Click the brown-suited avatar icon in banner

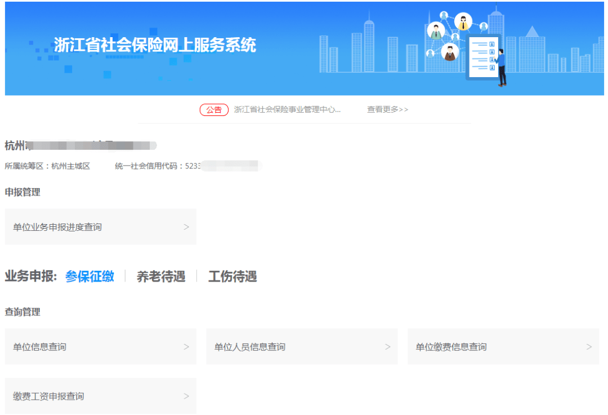click(450, 52)
